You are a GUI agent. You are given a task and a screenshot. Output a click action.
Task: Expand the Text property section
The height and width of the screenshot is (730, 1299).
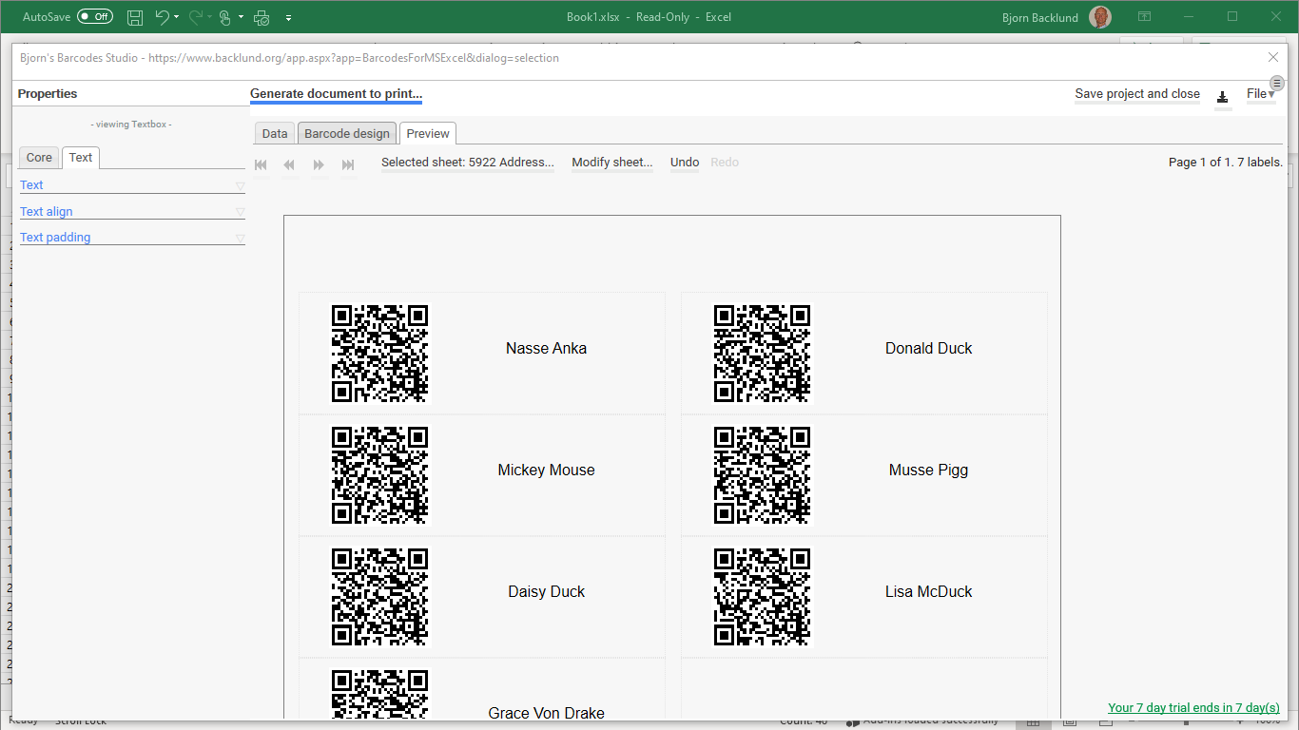pyautogui.click(x=132, y=185)
